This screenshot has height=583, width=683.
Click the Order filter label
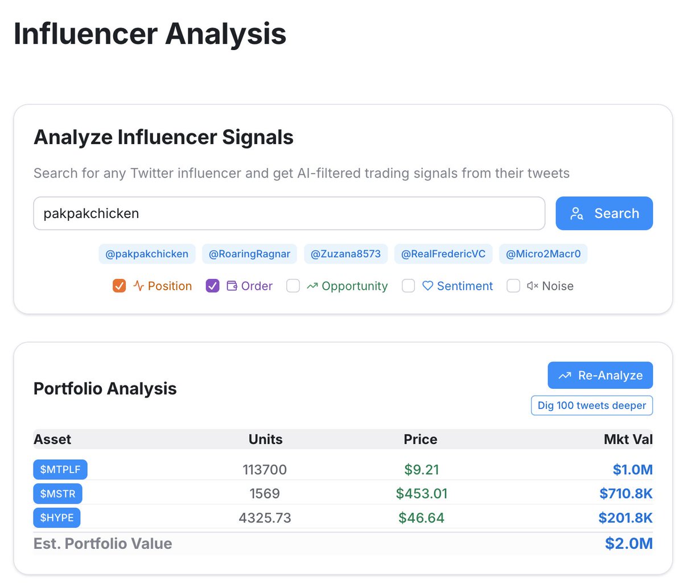tap(257, 286)
